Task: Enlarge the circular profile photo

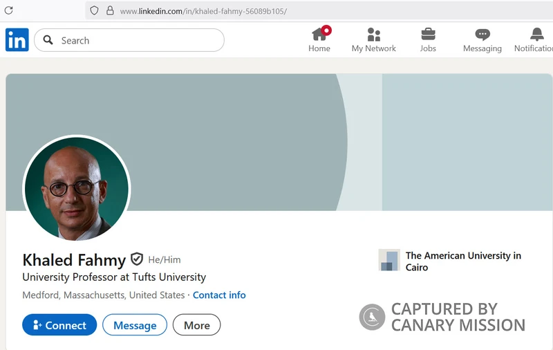Action: click(77, 188)
